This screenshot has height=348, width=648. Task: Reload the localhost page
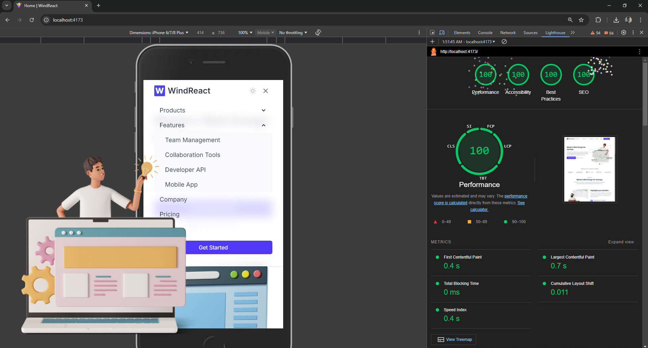pos(32,20)
